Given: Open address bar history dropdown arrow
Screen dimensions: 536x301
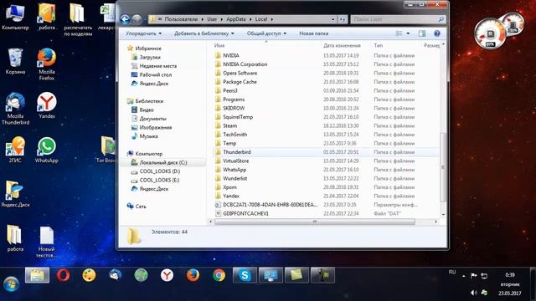Looking at the screenshot, I should coord(333,19).
